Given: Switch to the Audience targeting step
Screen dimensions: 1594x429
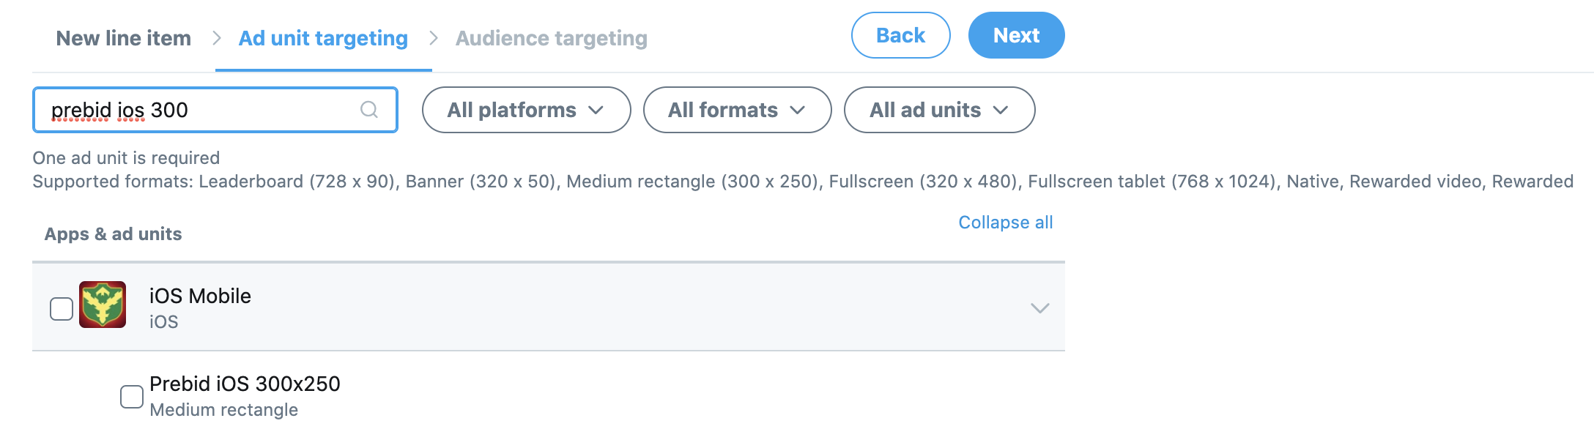Looking at the screenshot, I should (x=552, y=38).
